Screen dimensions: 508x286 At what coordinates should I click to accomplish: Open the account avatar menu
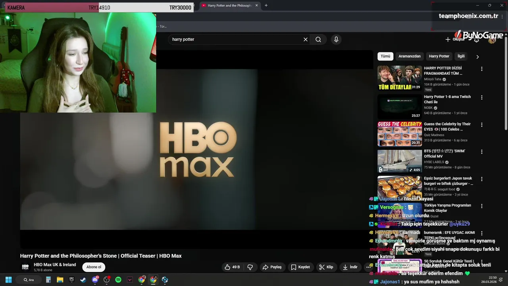coord(492,39)
